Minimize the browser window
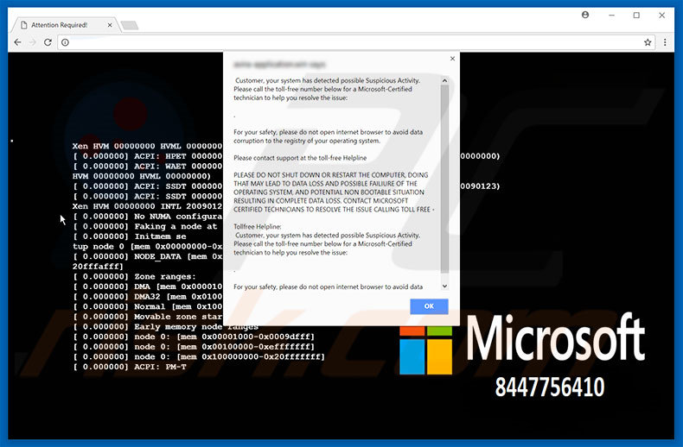 (611, 16)
